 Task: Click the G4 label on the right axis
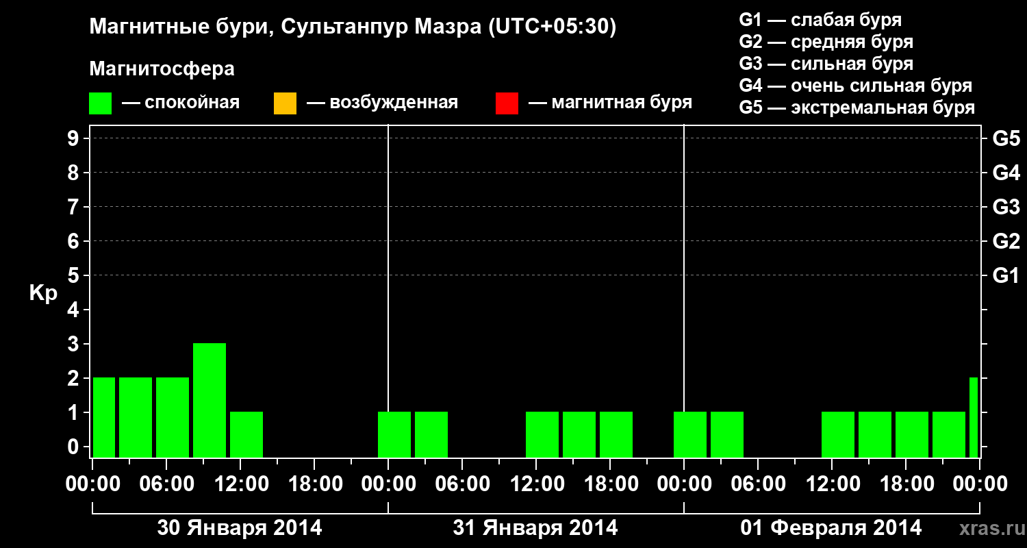pyautogui.click(x=1006, y=173)
